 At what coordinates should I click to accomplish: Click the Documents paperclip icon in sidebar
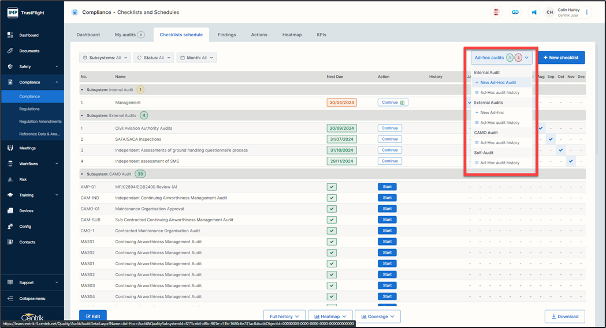tap(10, 51)
